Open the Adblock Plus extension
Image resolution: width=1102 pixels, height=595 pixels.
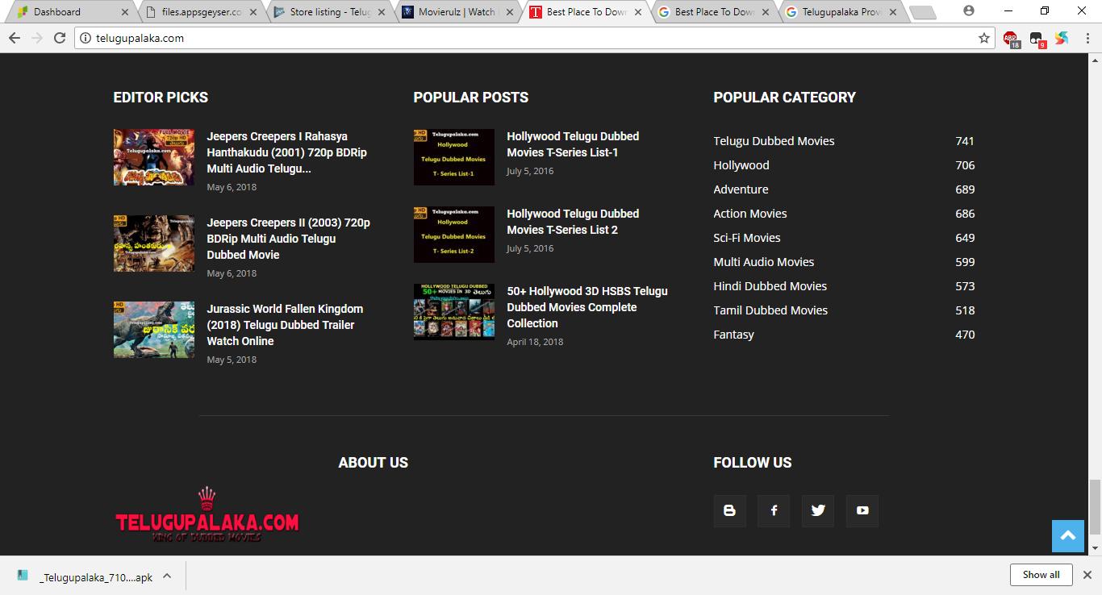tap(1010, 38)
